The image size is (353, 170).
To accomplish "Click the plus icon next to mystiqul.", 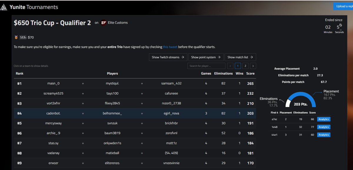I will [142, 83].
